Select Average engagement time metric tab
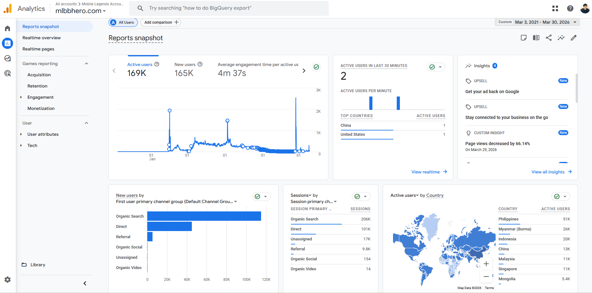 coord(258,69)
